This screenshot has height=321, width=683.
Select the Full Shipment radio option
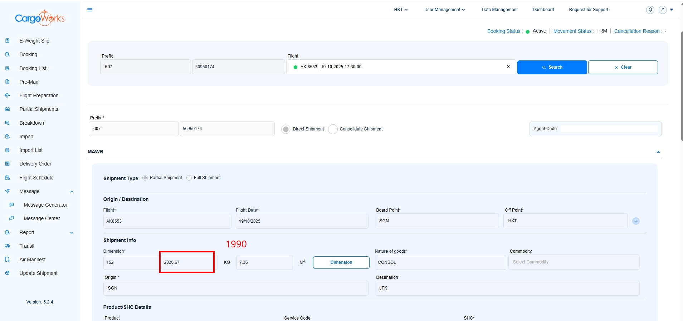point(189,178)
